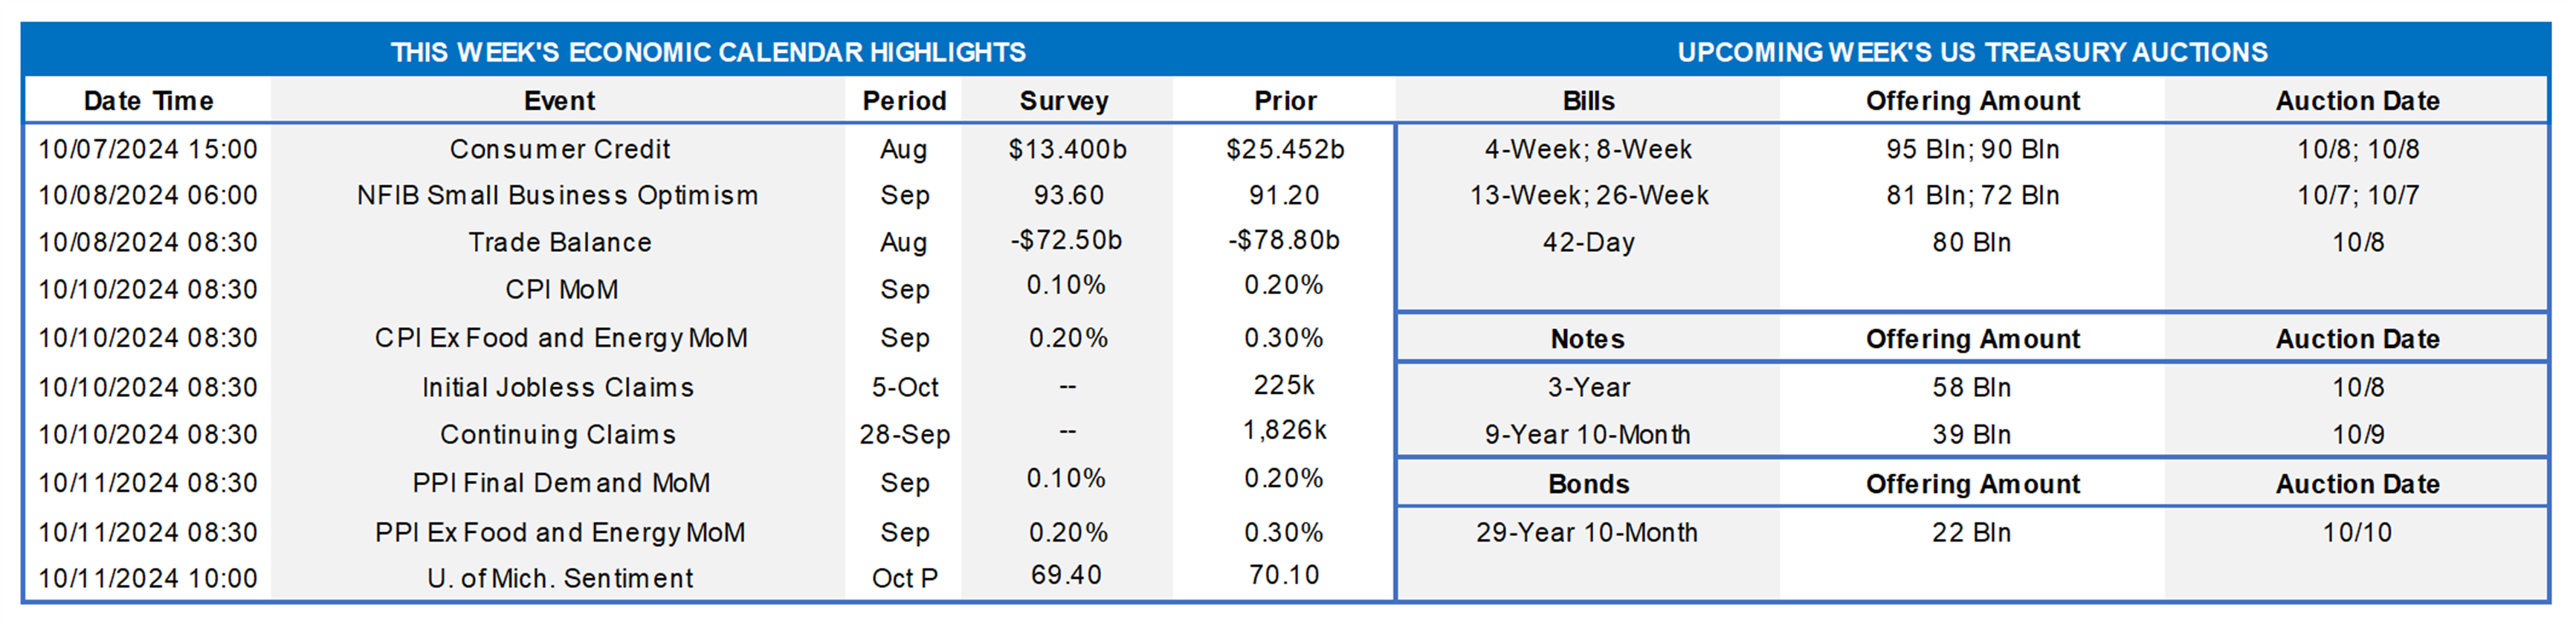Select the Date Time column header
Image resolution: width=2576 pixels, height=628 pixels.
click(148, 101)
